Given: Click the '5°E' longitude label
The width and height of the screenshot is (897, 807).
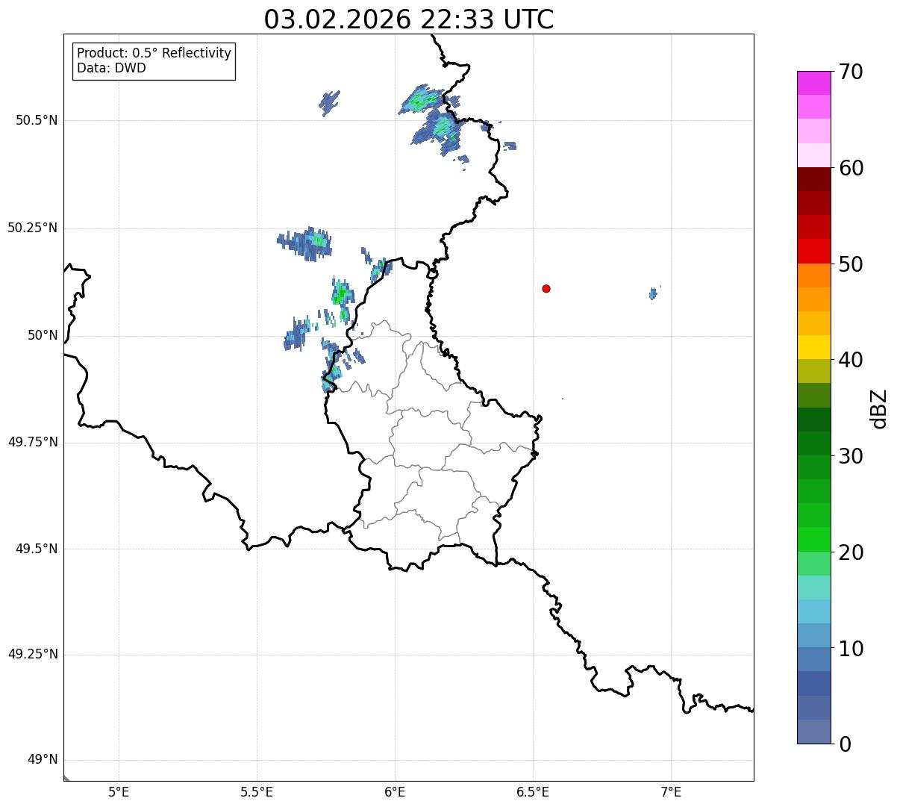Looking at the screenshot, I should click(119, 791).
